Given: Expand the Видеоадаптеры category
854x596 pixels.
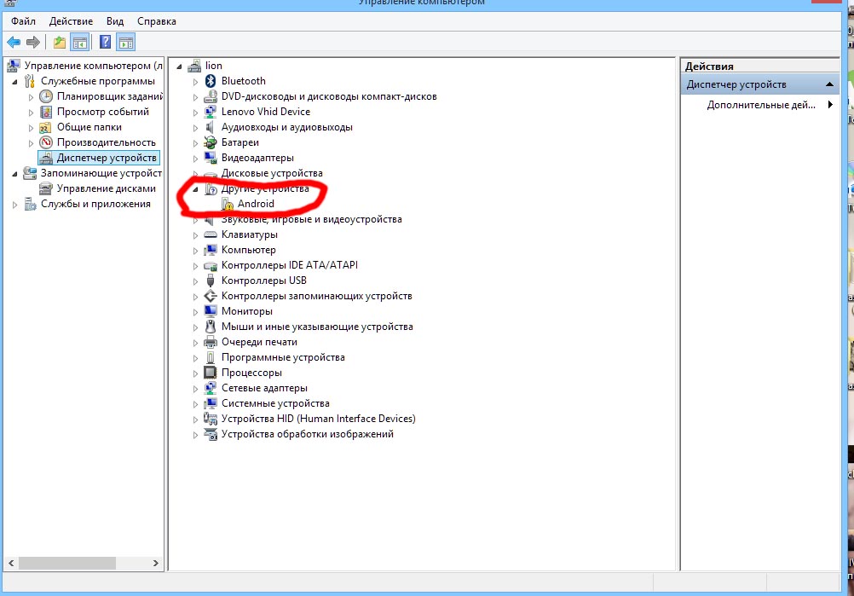Looking at the screenshot, I should 195,158.
